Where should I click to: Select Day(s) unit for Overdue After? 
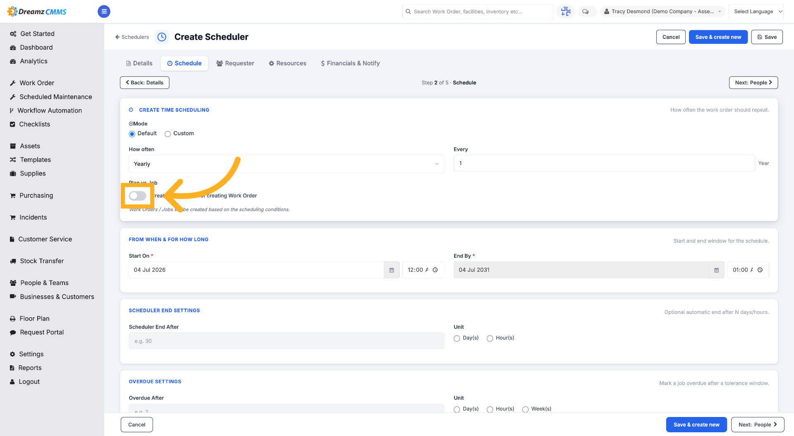pyautogui.click(x=457, y=409)
